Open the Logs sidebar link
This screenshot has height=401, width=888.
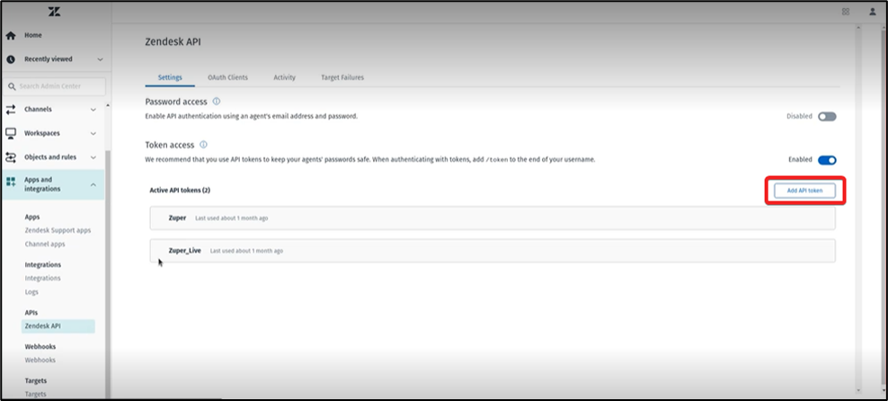pyautogui.click(x=31, y=292)
